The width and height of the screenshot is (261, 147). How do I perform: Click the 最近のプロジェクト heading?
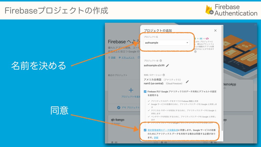pos(118,75)
